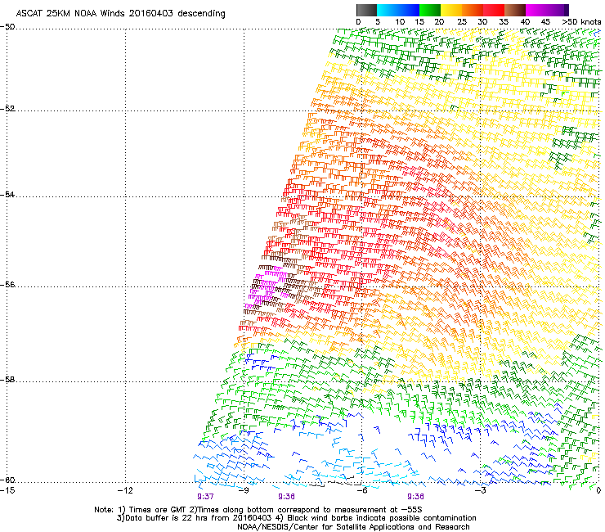Click the cyan-blue 5-15 knots legend swatch
605x532 pixels.
(398, 10)
